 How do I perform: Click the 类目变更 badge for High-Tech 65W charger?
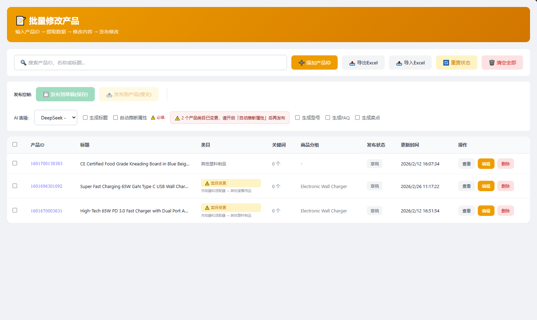[231, 208]
